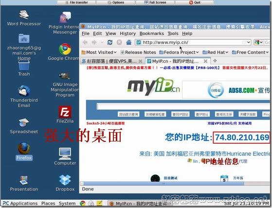Viewport: 272px width, 208px height.
Task: Click the Firefox reload button
Action: [x=110, y=42]
